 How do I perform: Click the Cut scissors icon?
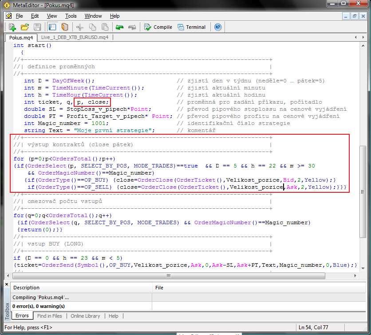tap(80, 27)
